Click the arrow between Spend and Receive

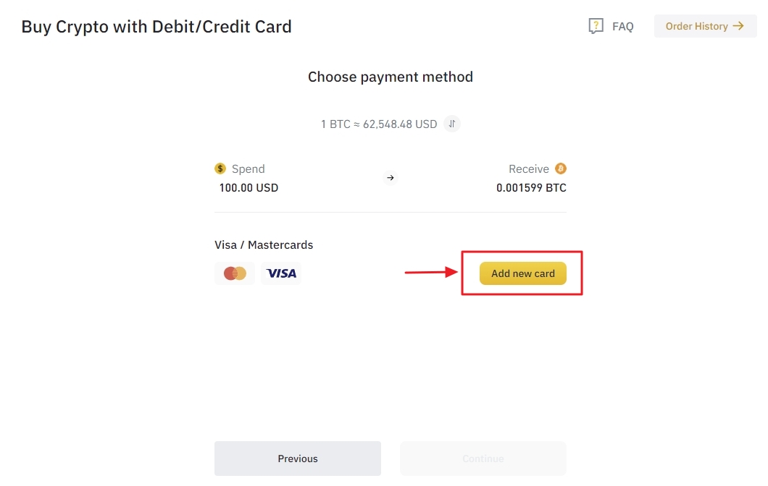point(391,178)
